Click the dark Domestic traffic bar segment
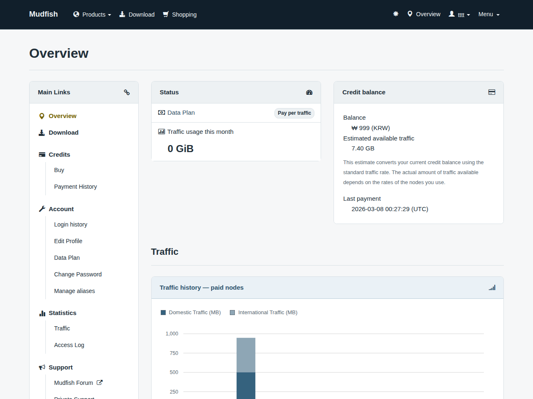Image resolution: width=533 pixels, height=399 pixels. point(246,386)
